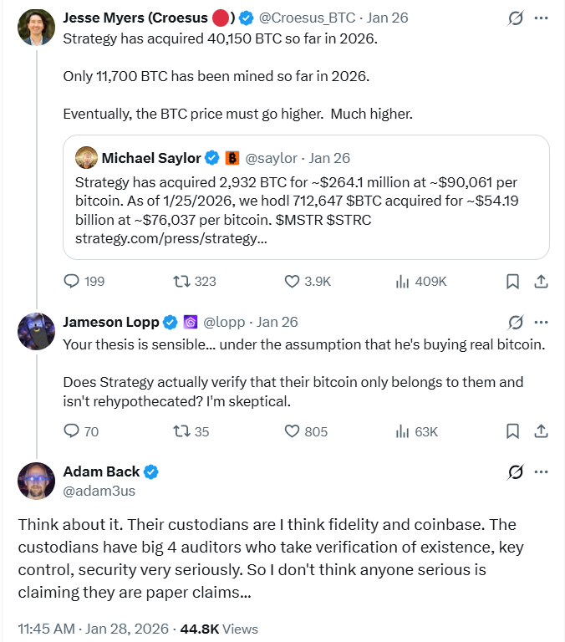View analytics showing 409K views
Viewport: 565px width, 642px height.
coord(402,281)
